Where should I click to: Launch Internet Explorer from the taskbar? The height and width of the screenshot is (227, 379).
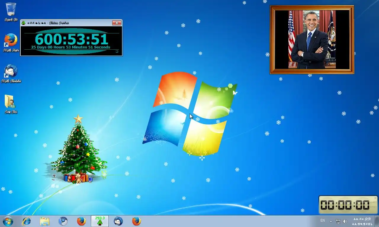pyautogui.click(x=27, y=221)
